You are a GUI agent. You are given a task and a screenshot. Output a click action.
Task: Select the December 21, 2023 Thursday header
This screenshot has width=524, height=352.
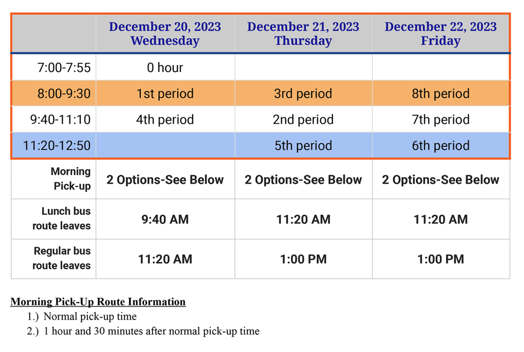click(303, 34)
